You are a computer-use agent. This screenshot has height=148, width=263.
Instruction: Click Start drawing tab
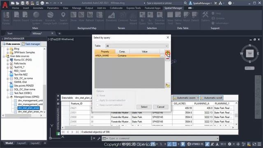point(10,33)
